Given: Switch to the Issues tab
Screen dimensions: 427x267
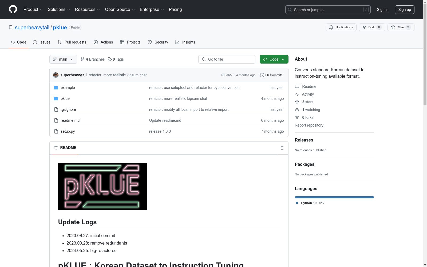Looking at the screenshot, I should 42,42.
